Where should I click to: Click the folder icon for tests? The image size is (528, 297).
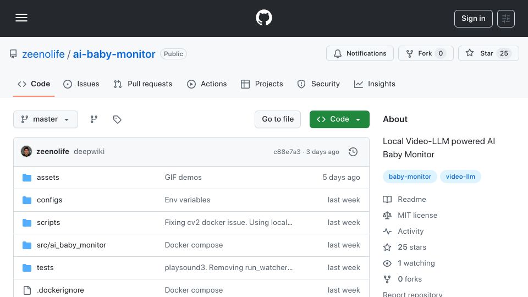[x=27, y=268]
